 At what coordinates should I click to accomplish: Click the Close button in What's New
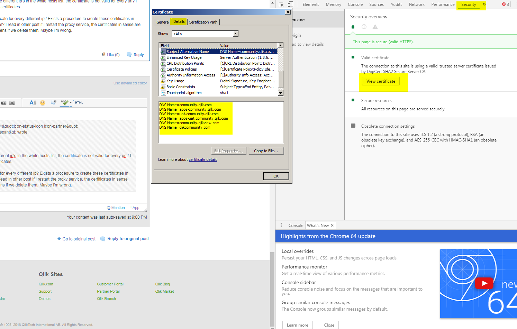pos(329,325)
